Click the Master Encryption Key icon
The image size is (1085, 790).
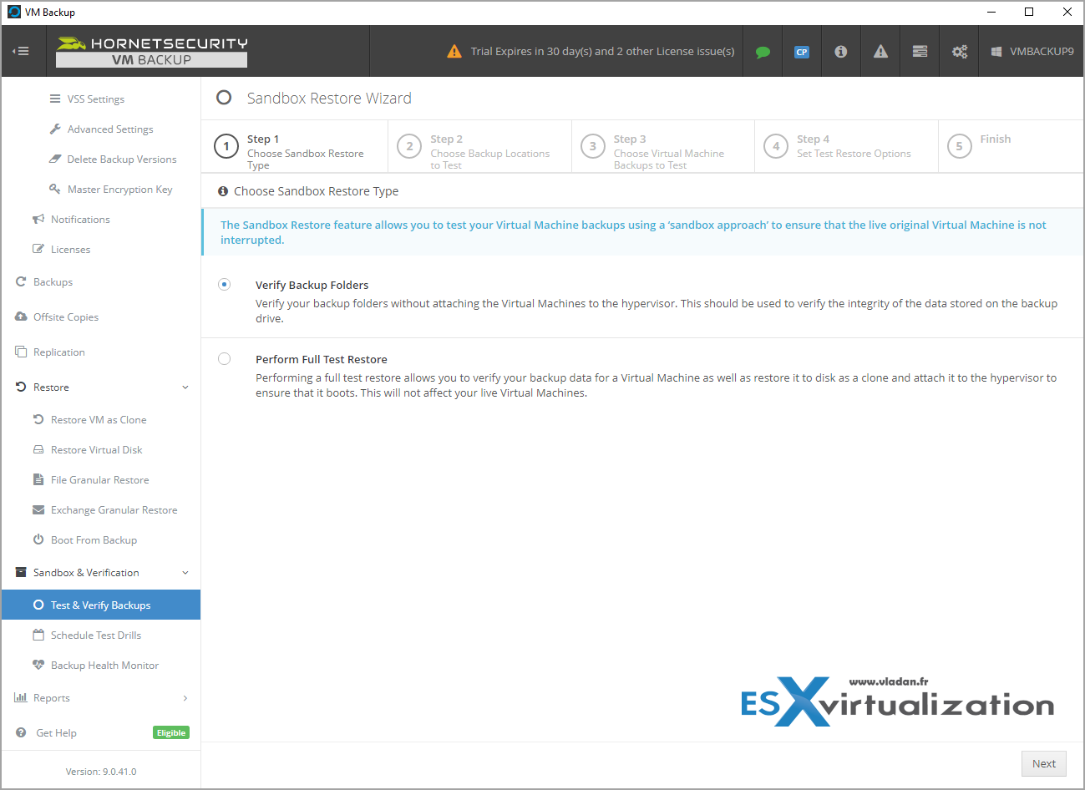click(x=55, y=189)
